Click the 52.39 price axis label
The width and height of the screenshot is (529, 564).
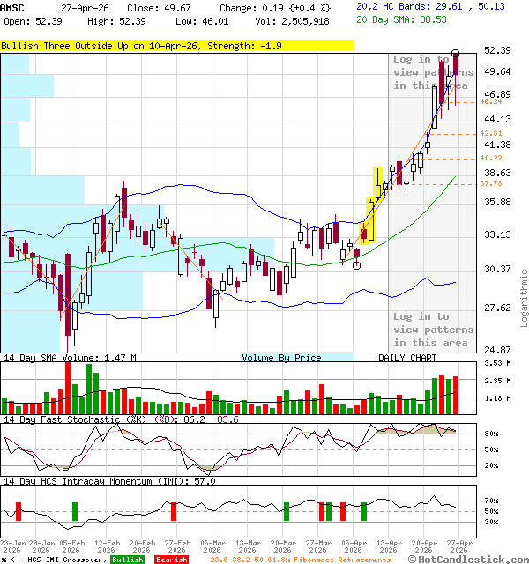497,50
